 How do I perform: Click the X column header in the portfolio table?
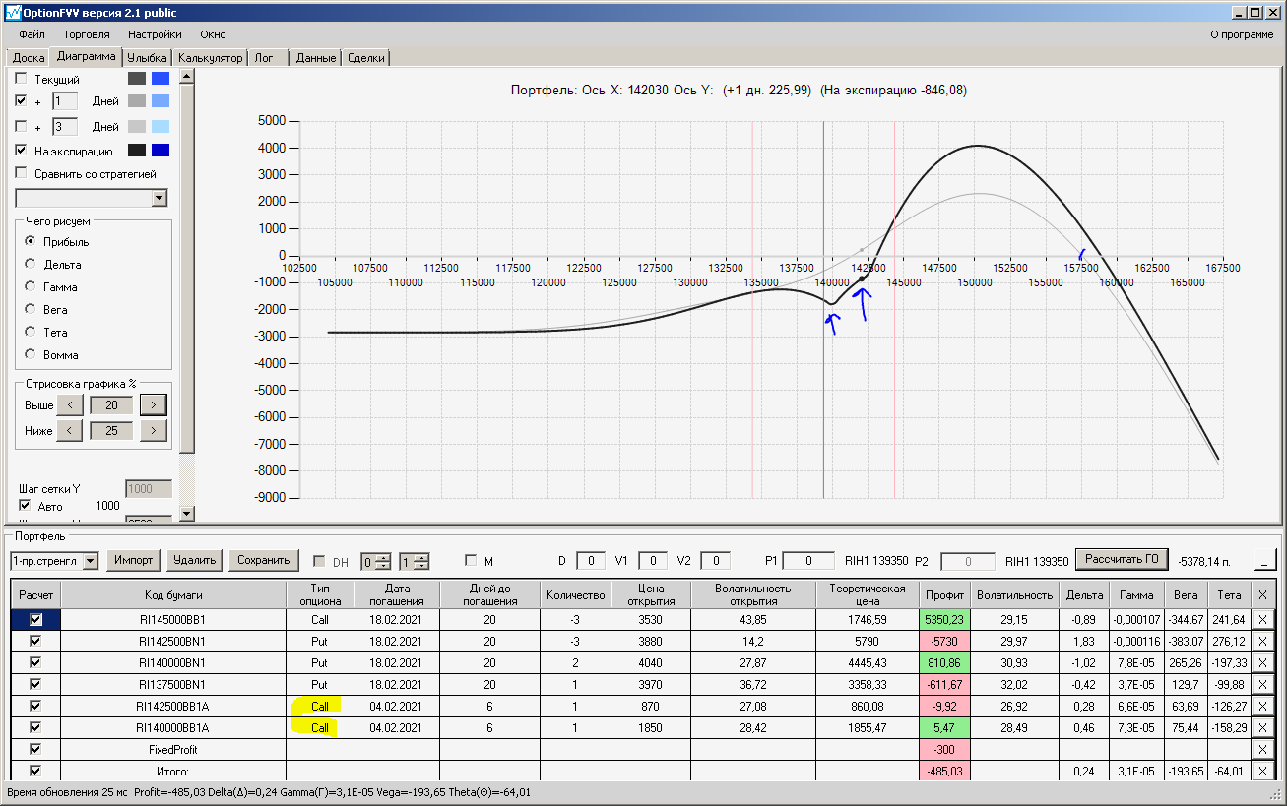click(x=1263, y=594)
